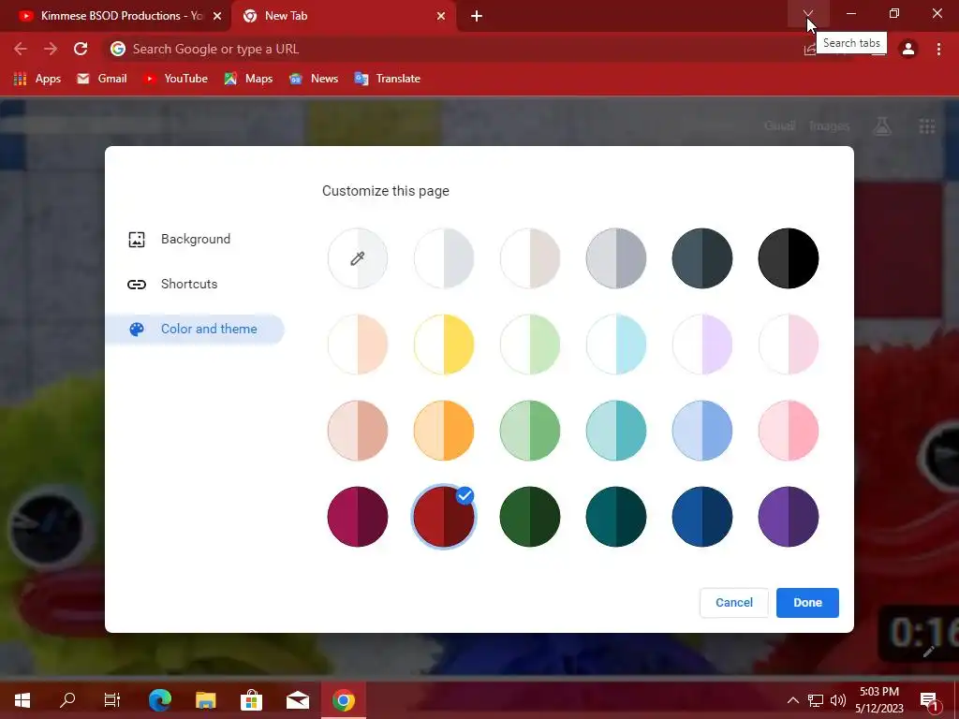
Task: Choose the default white and light gray theme
Action: pyautogui.click(x=443, y=258)
